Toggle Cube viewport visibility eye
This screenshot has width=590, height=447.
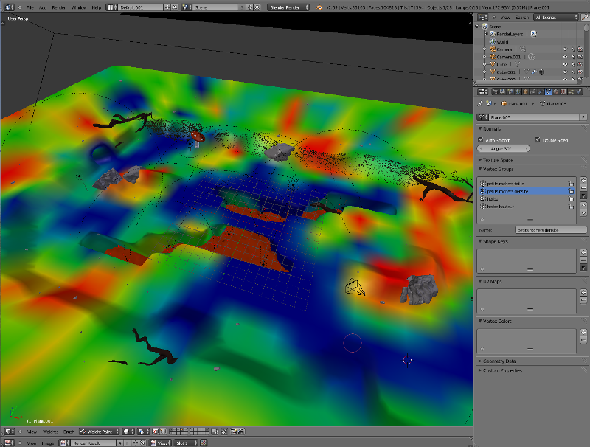coord(565,64)
